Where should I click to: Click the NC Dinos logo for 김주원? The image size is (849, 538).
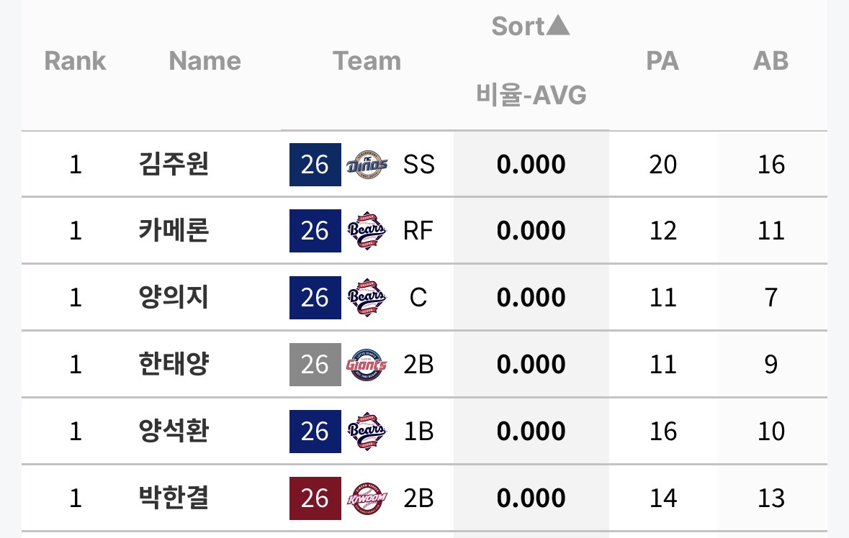pos(367,165)
